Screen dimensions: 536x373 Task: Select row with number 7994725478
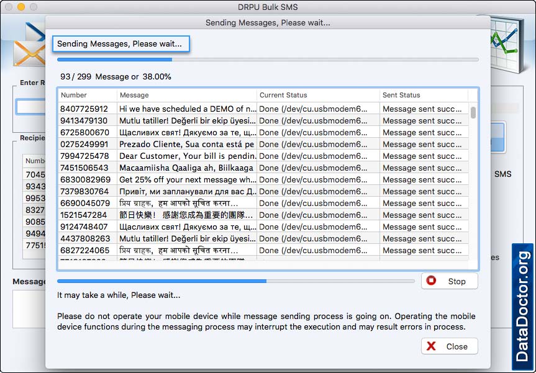point(263,156)
